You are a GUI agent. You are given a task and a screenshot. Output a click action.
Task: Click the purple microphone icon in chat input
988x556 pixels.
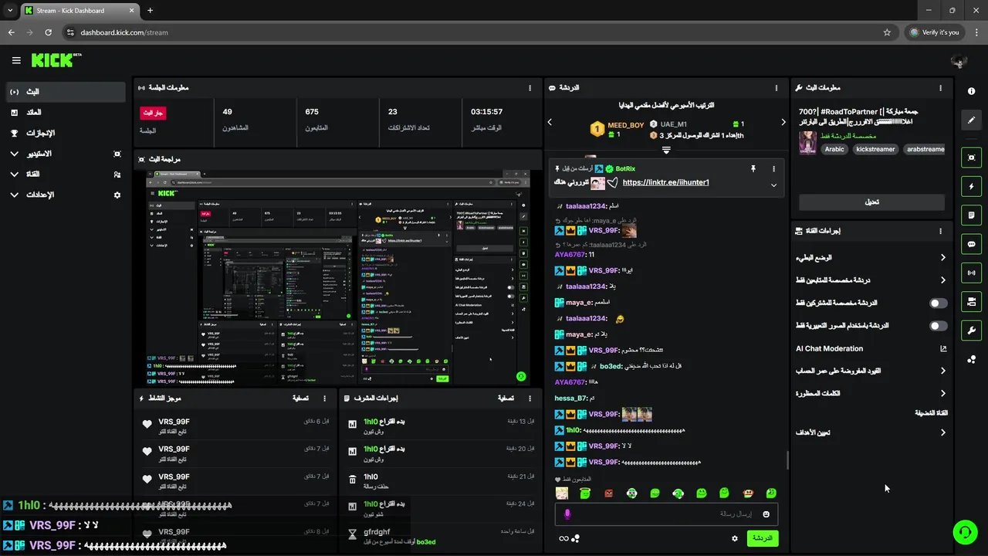click(567, 514)
